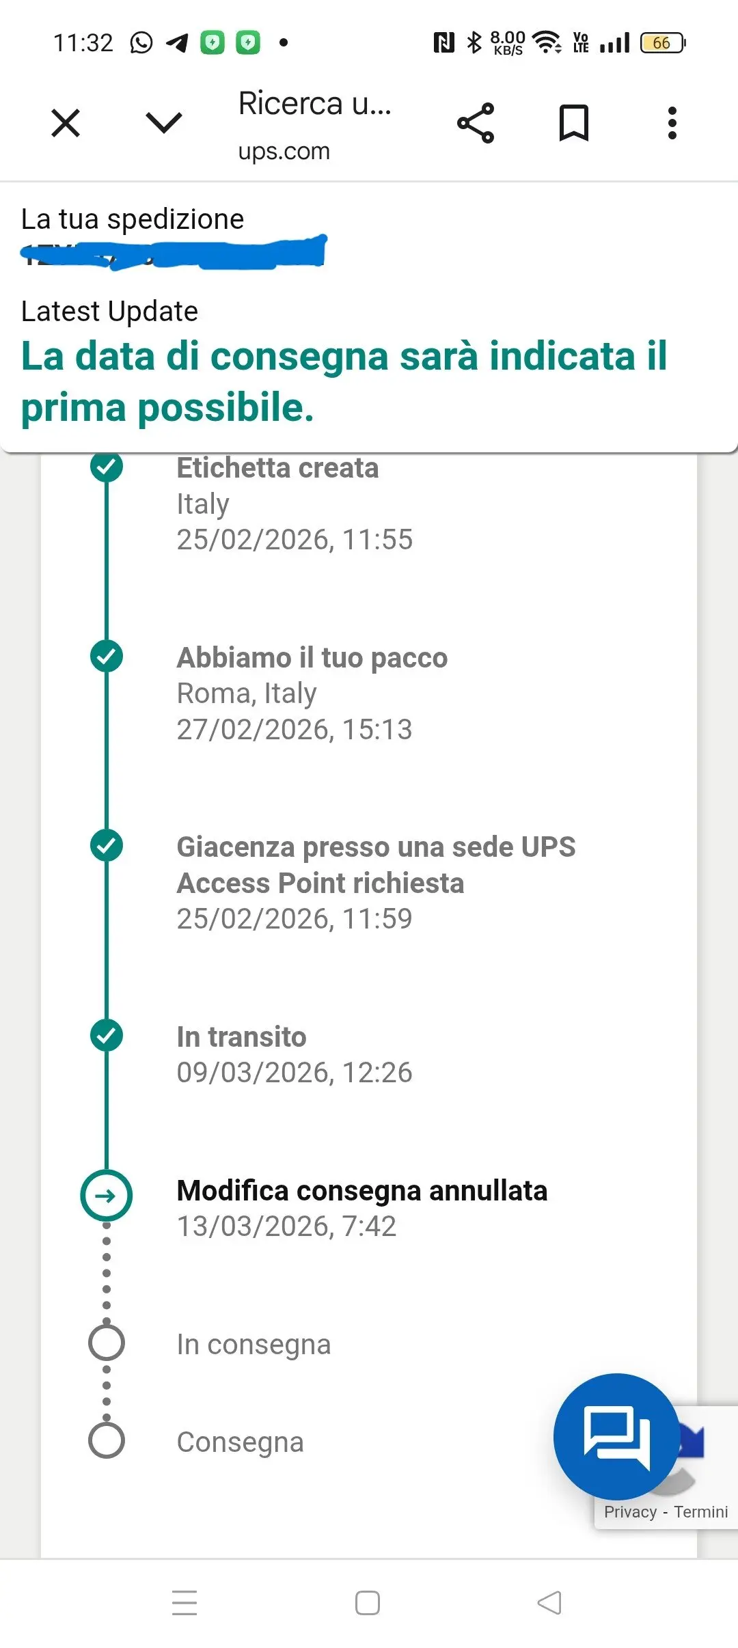Tap the Giacenza presso UPS Access Point checkmark

click(x=107, y=846)
